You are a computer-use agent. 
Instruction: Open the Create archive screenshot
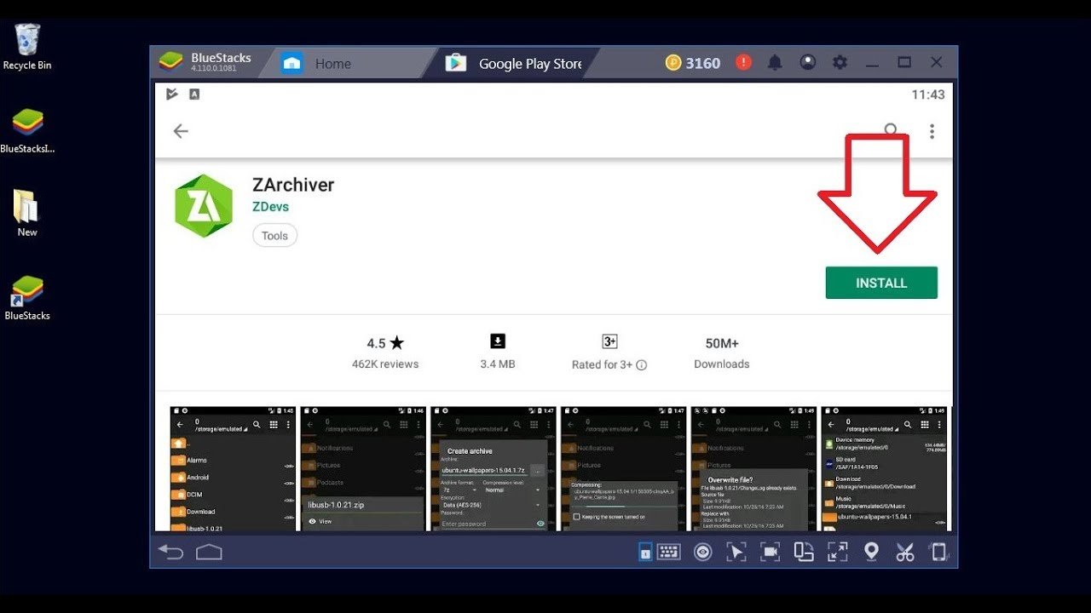click(493, 468)
